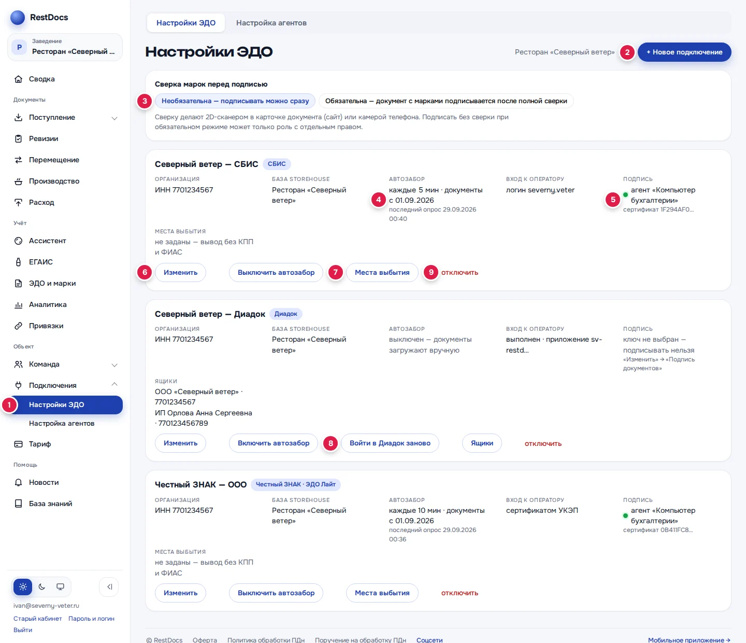Open the Настройки ЭДО tab
The height and width of the screenshot is (643, 746).
point(186,23)
